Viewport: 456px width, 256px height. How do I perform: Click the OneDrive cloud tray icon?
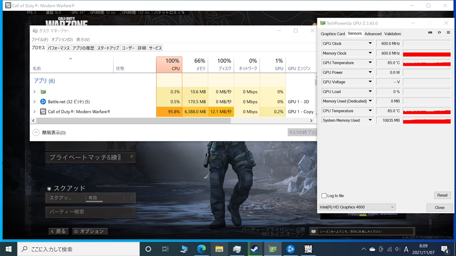372,249
